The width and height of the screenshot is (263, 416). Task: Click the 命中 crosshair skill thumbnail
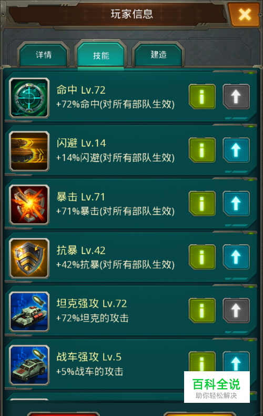click(29, 98)
